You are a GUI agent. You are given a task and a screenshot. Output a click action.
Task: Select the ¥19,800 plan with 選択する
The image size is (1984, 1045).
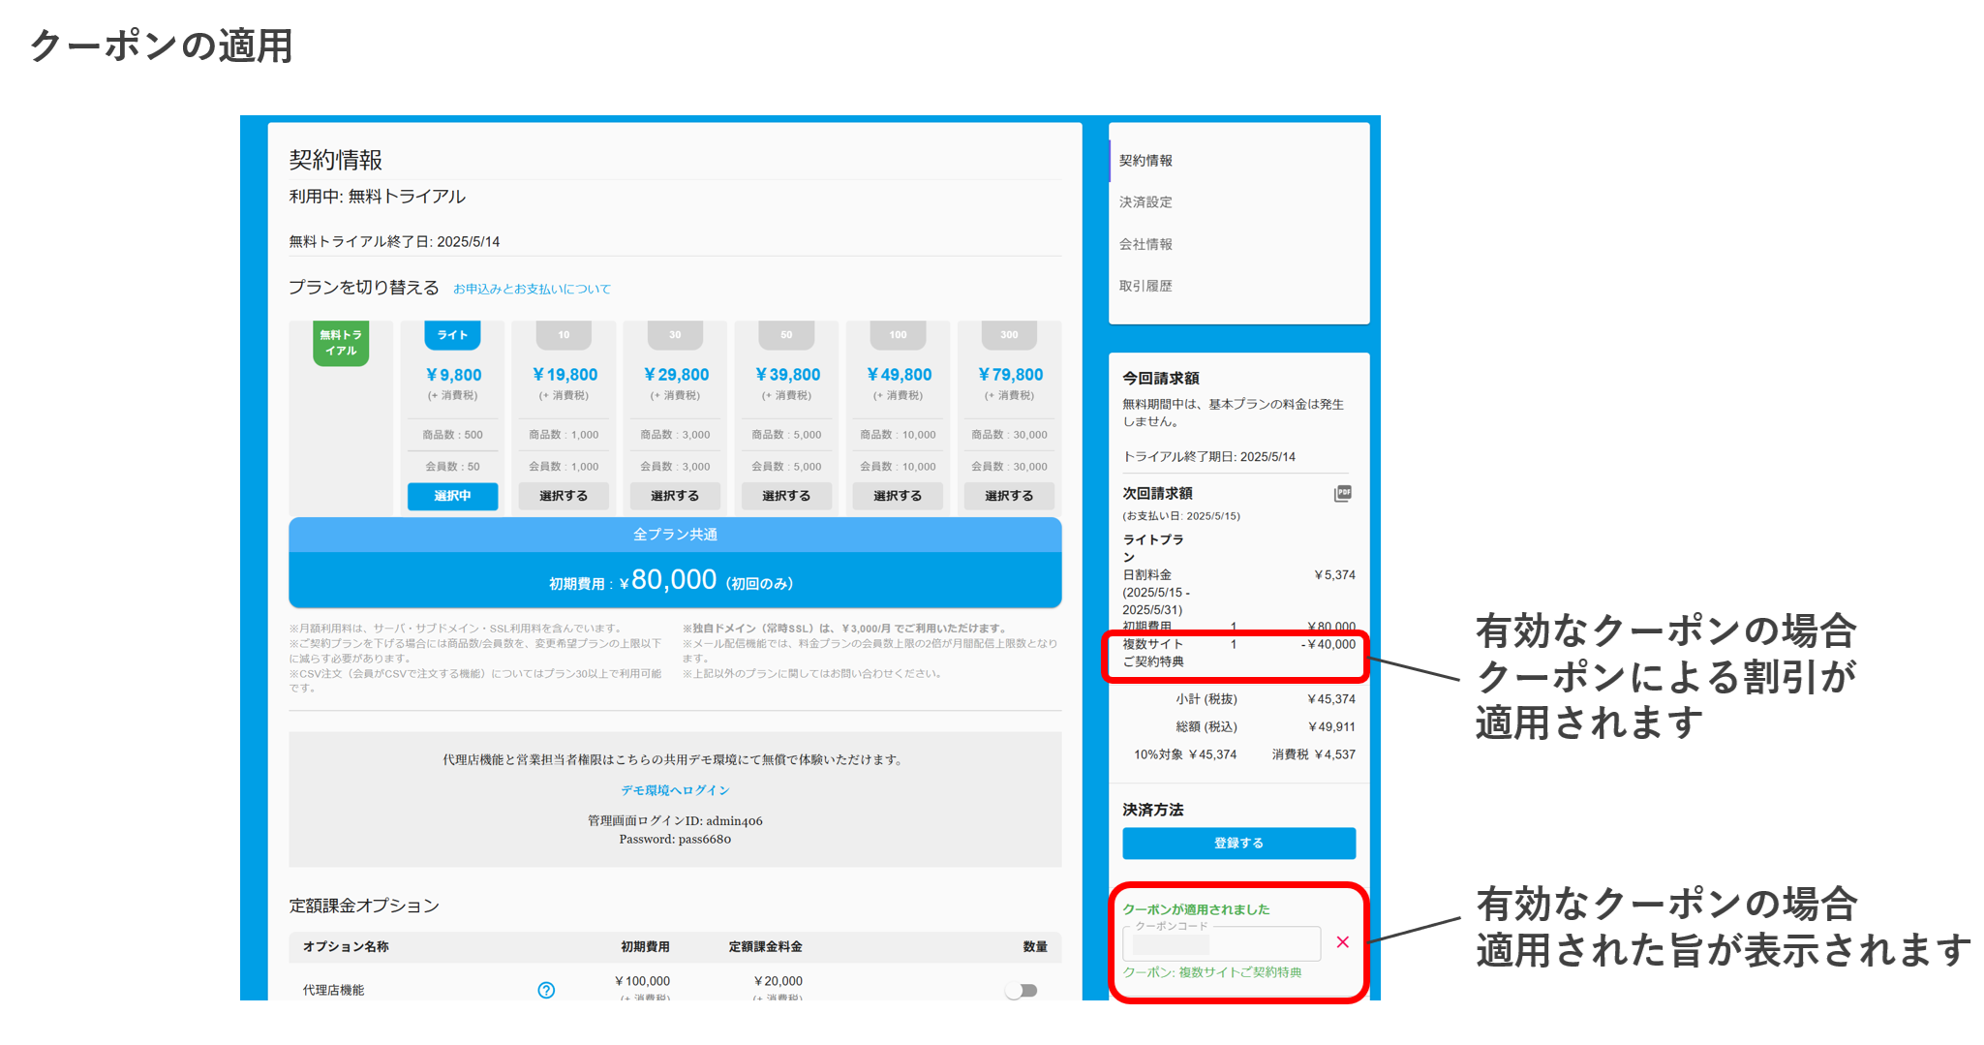(564, 496)
